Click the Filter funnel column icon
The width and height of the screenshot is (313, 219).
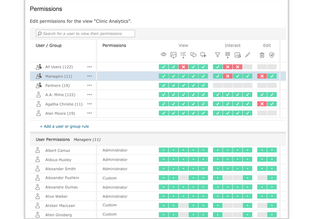[x=217, y=55]
